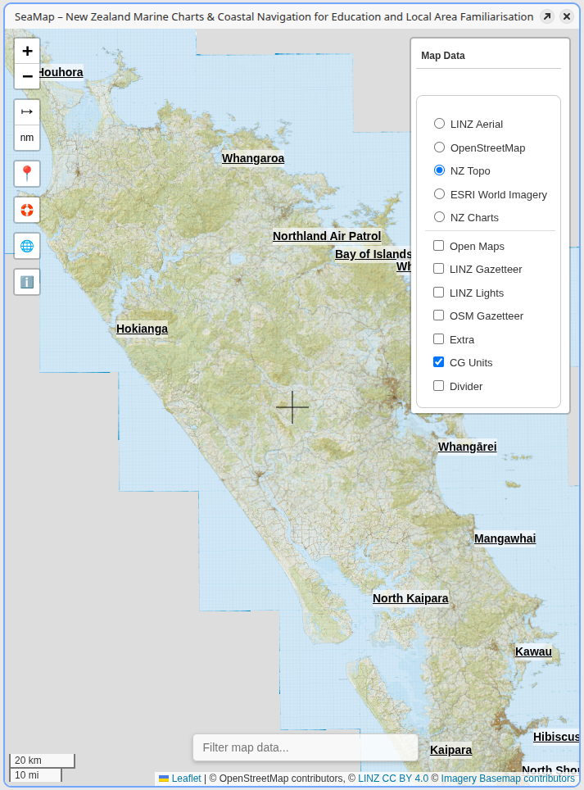Switch to NZ Charts basemap
This screenshot has height=790, width=584.
coord(440,217)
